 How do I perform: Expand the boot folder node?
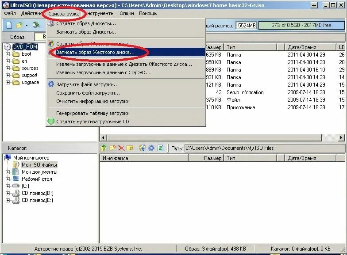tap(8, 54)
